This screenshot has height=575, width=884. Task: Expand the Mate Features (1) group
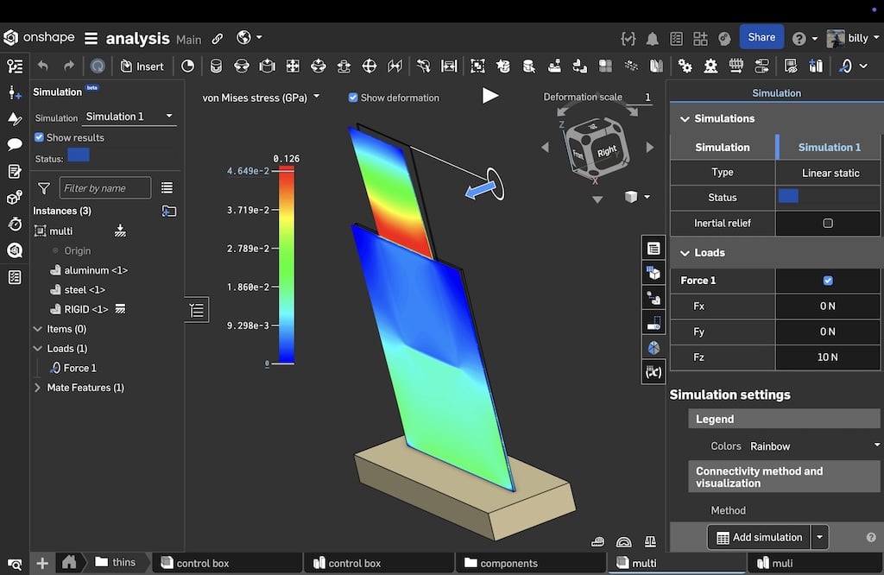point(38,388)
